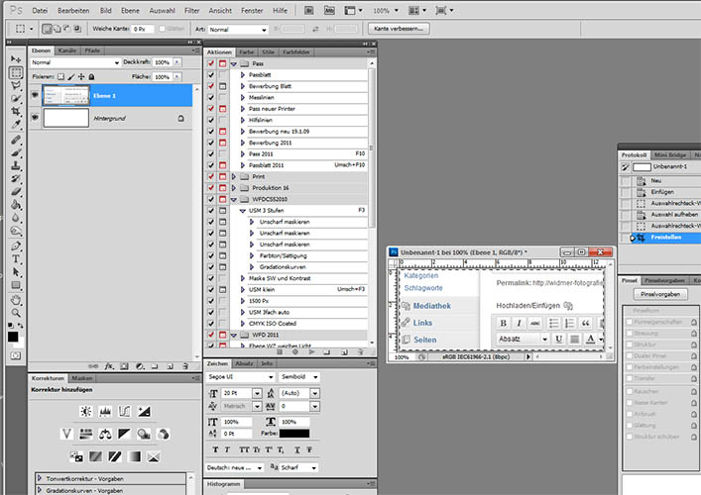The image size is (701, 495).
Task: Select the Move tool in the toolbox
Action: tap(16, 59)
